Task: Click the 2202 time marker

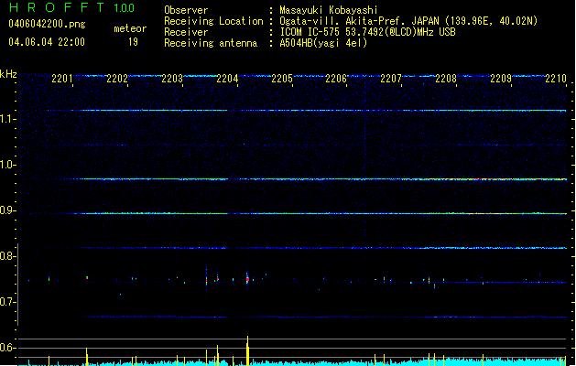Action: coord(117,79)
